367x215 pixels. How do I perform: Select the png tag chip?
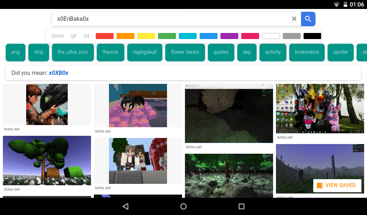pyautogui.click(x=15, y=52)
